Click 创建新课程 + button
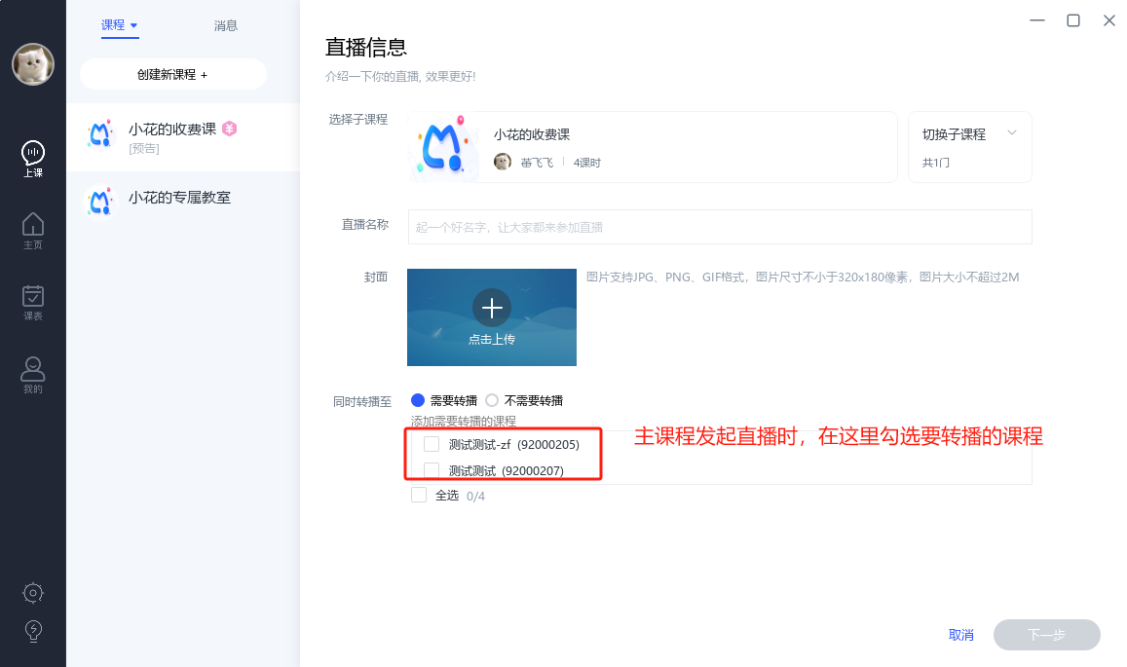The height and width of the screenshot is (667, 1127). point(172,74)
